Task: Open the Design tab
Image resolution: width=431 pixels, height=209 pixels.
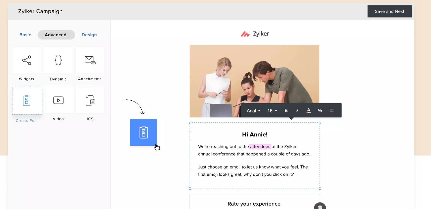Action: [89, 34]
